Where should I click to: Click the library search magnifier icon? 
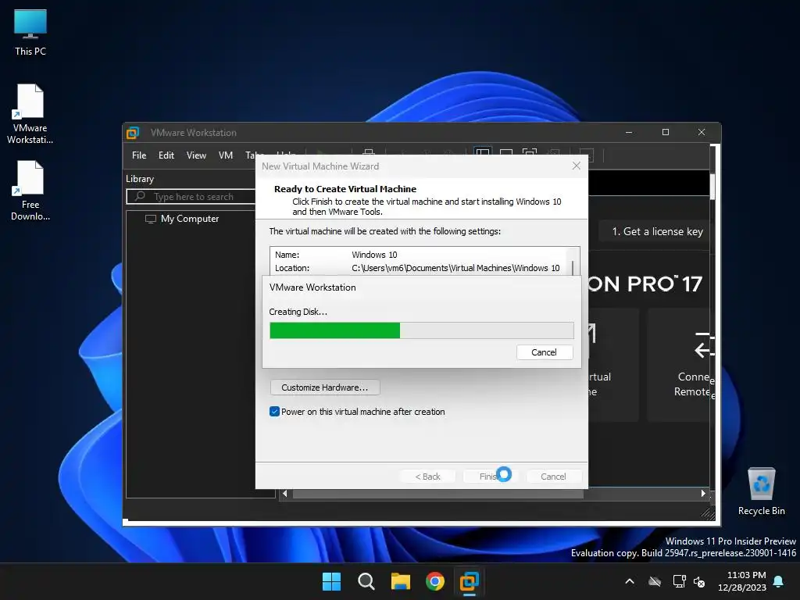[140, 196]
